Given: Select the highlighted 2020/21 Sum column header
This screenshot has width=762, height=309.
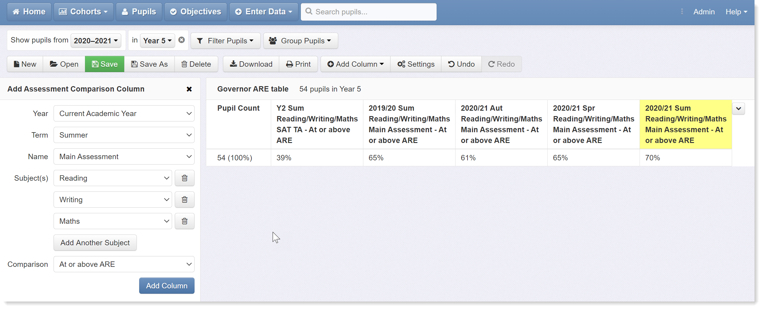Looking at the screenshot, I should click(x=686, y=124).
